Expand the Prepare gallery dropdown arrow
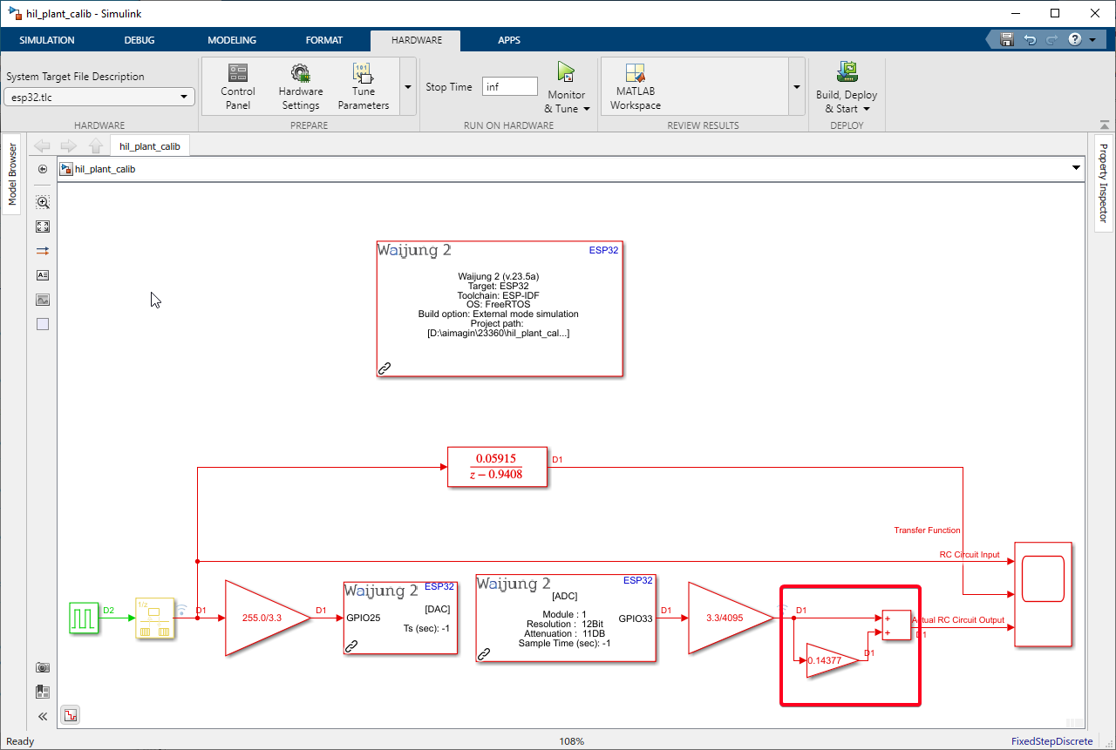The height and width of the screenshot is (750, 1116). coord(407,87)
